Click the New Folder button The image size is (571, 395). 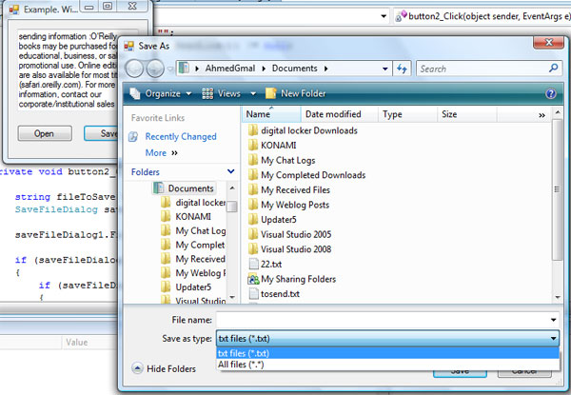295,93
